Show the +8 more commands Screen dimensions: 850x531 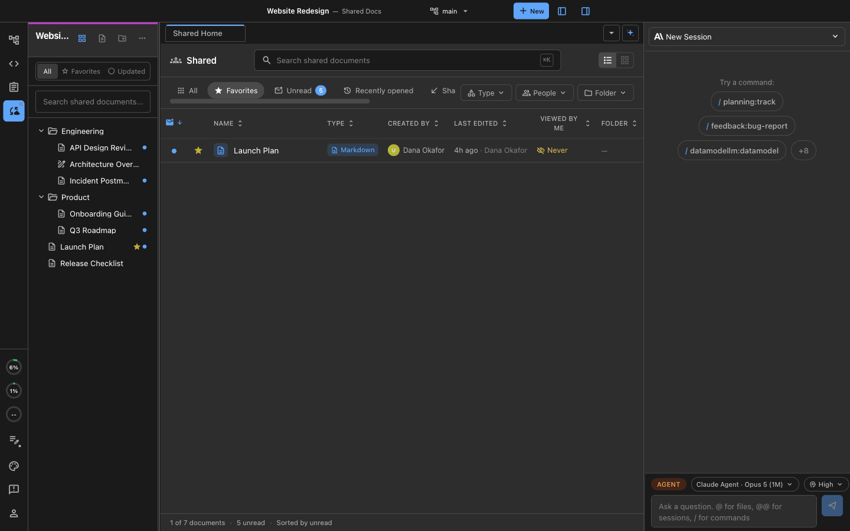point(803,150)
